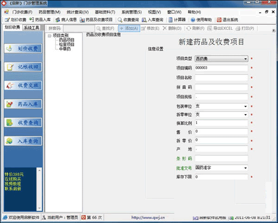
Task: Click the 查找(F) search icon
Action: point(99,29)
